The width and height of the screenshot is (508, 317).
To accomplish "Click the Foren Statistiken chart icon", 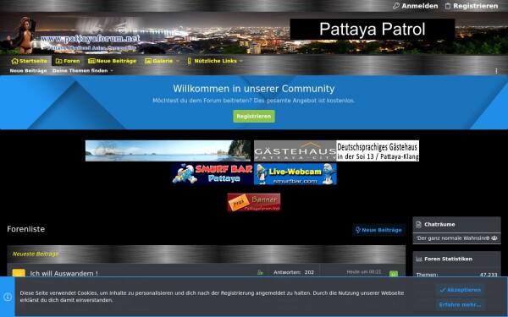I will [419, 259].
